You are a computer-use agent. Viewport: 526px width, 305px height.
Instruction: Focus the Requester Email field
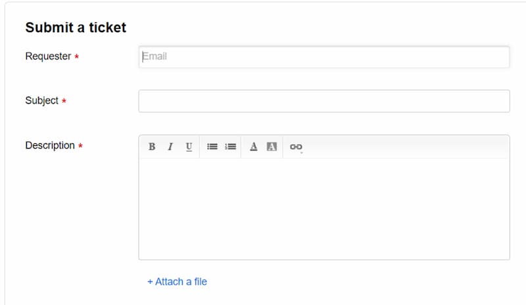coord(324,57)
